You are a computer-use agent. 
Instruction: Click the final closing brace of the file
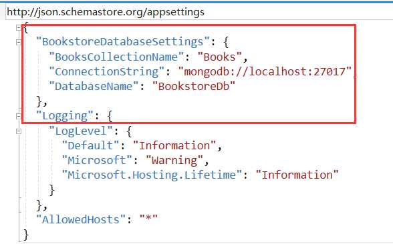[26, 235]
